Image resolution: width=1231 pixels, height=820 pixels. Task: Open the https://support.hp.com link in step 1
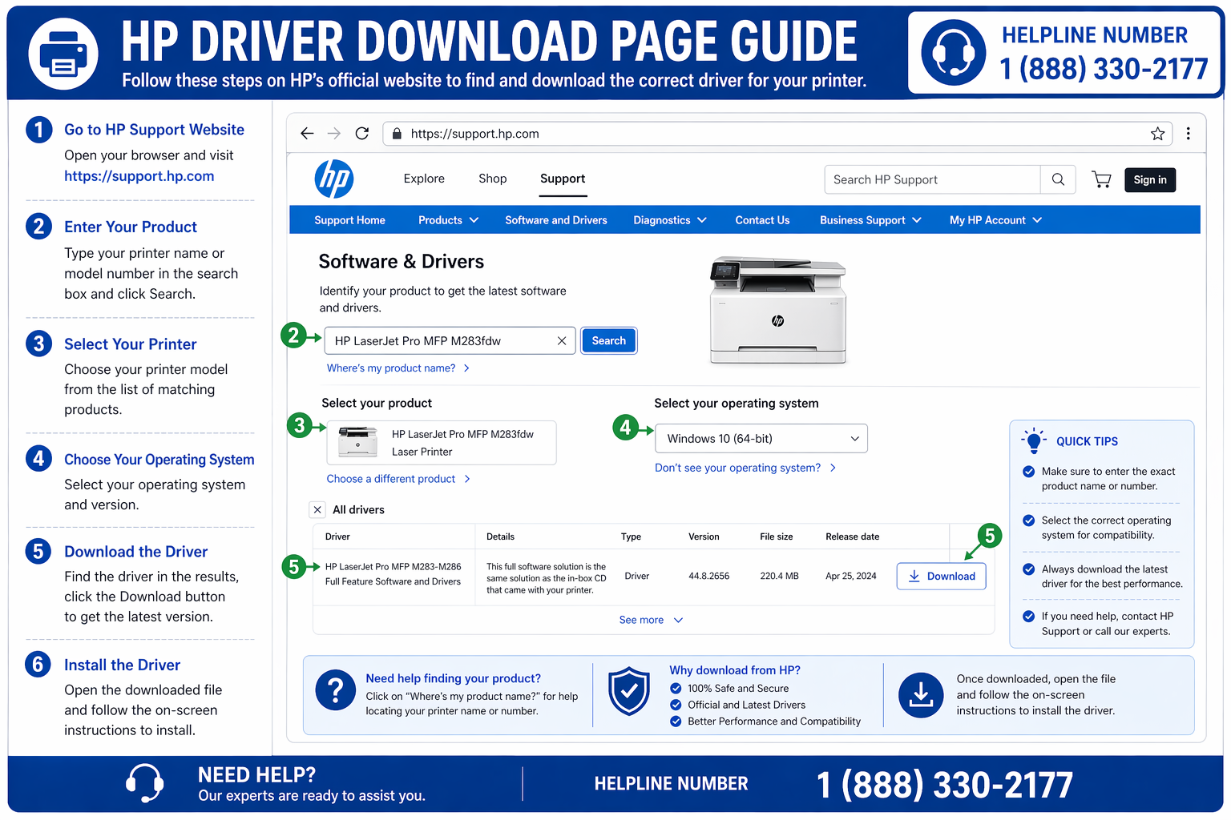(139, 176)
